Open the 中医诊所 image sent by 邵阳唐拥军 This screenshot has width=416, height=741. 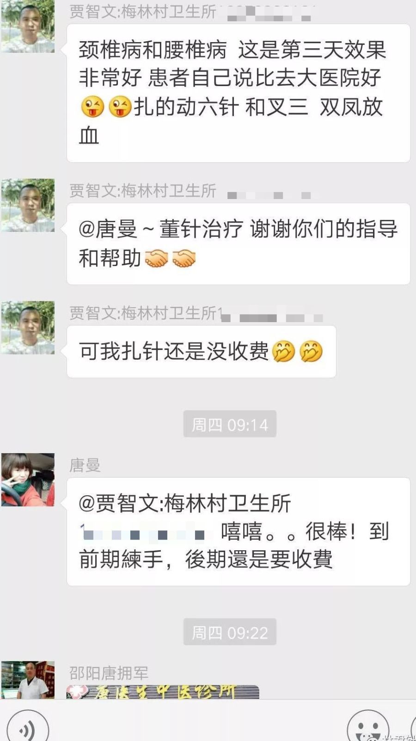click(x=163, y=692)
